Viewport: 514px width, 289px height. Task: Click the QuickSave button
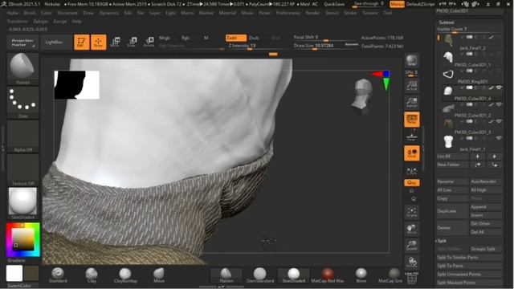[334, 4]
